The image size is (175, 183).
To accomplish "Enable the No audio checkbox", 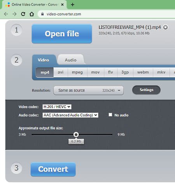I will click(x=110, y=115).
